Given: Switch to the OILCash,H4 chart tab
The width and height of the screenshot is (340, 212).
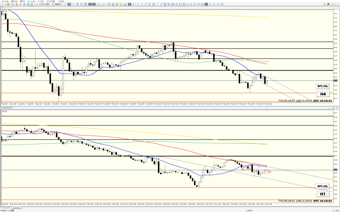Looking at the screenshot, I should pos(5,207).
